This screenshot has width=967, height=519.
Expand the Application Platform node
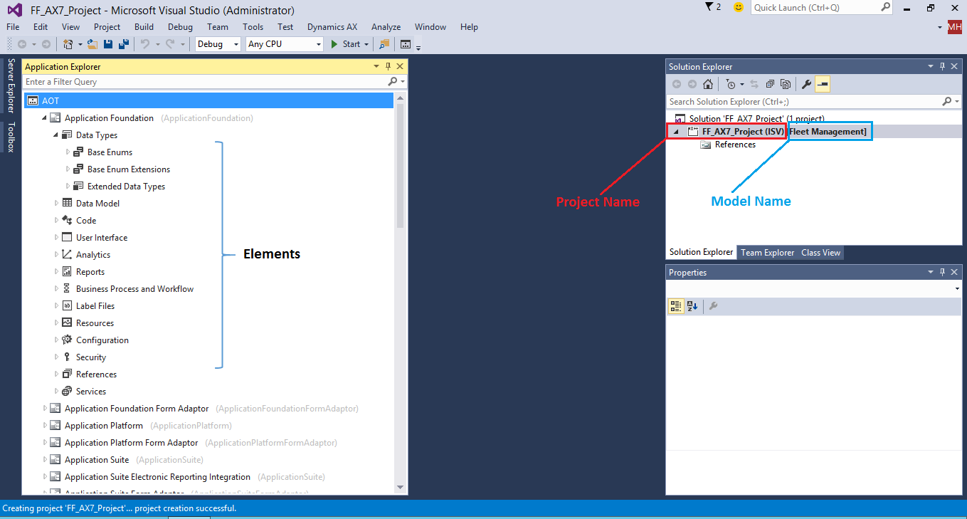click(45, 426)
